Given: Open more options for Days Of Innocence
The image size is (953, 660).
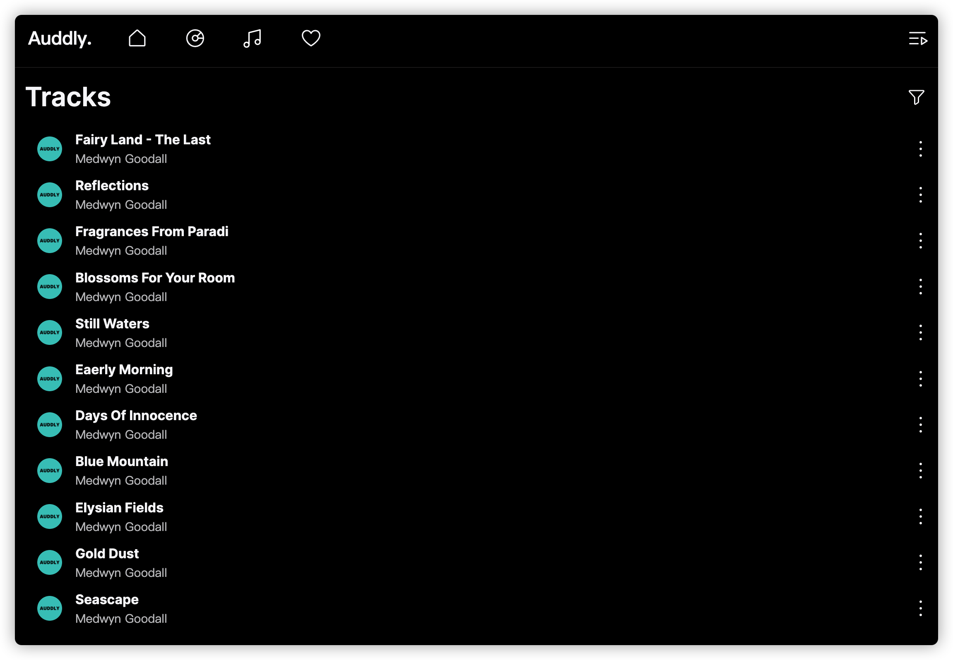Looking at the screenshot, I should pyautogui.click(x=920, y=425).
